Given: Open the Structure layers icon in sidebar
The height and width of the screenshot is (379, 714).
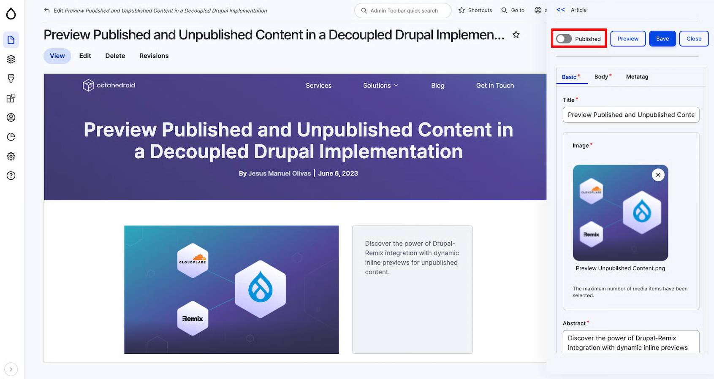Looking at the screenshot, I should tap(11, 59).
